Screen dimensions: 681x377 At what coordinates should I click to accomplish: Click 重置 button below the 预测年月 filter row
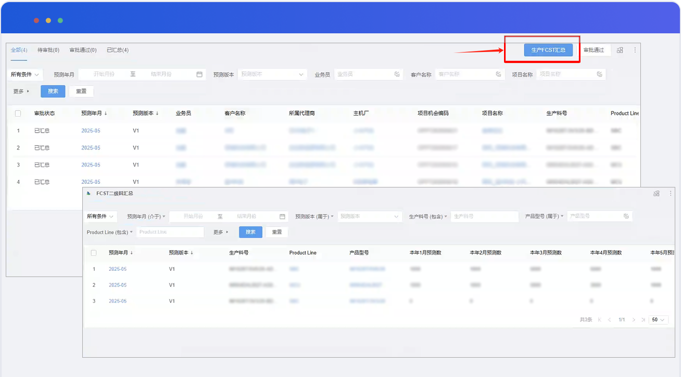pos(81,91)
